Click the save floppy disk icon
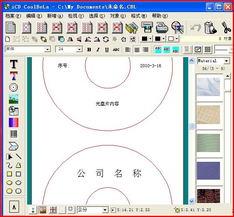 click(147, 28)
